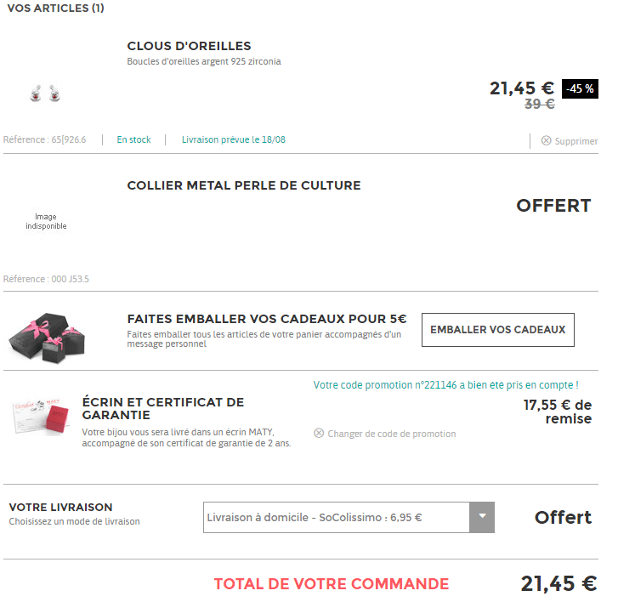618x602 pixels.
Task: Expand the delivery mode dropdown arrow
Action: click(x=482, y=517)
